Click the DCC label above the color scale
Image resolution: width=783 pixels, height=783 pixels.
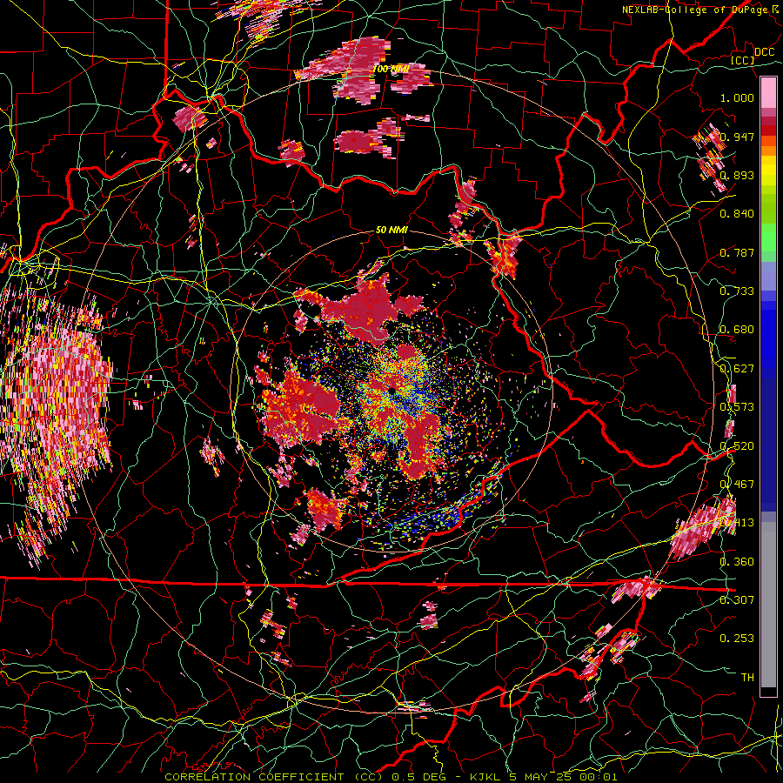pyautogui.click(x=764, y=52)
